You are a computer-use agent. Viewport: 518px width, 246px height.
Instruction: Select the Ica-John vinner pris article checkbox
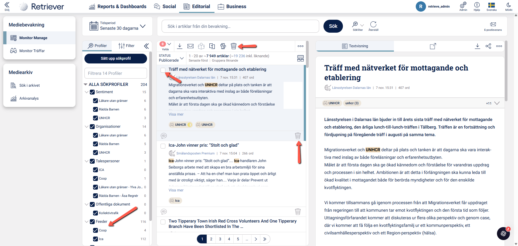pyautogui.click(x=163, y=146)
